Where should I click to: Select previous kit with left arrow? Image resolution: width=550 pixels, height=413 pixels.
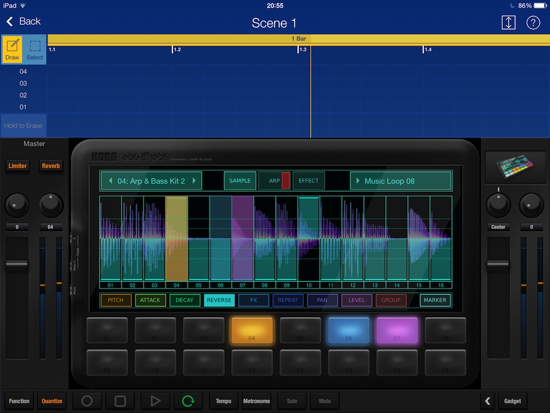[x=111, y=181]
